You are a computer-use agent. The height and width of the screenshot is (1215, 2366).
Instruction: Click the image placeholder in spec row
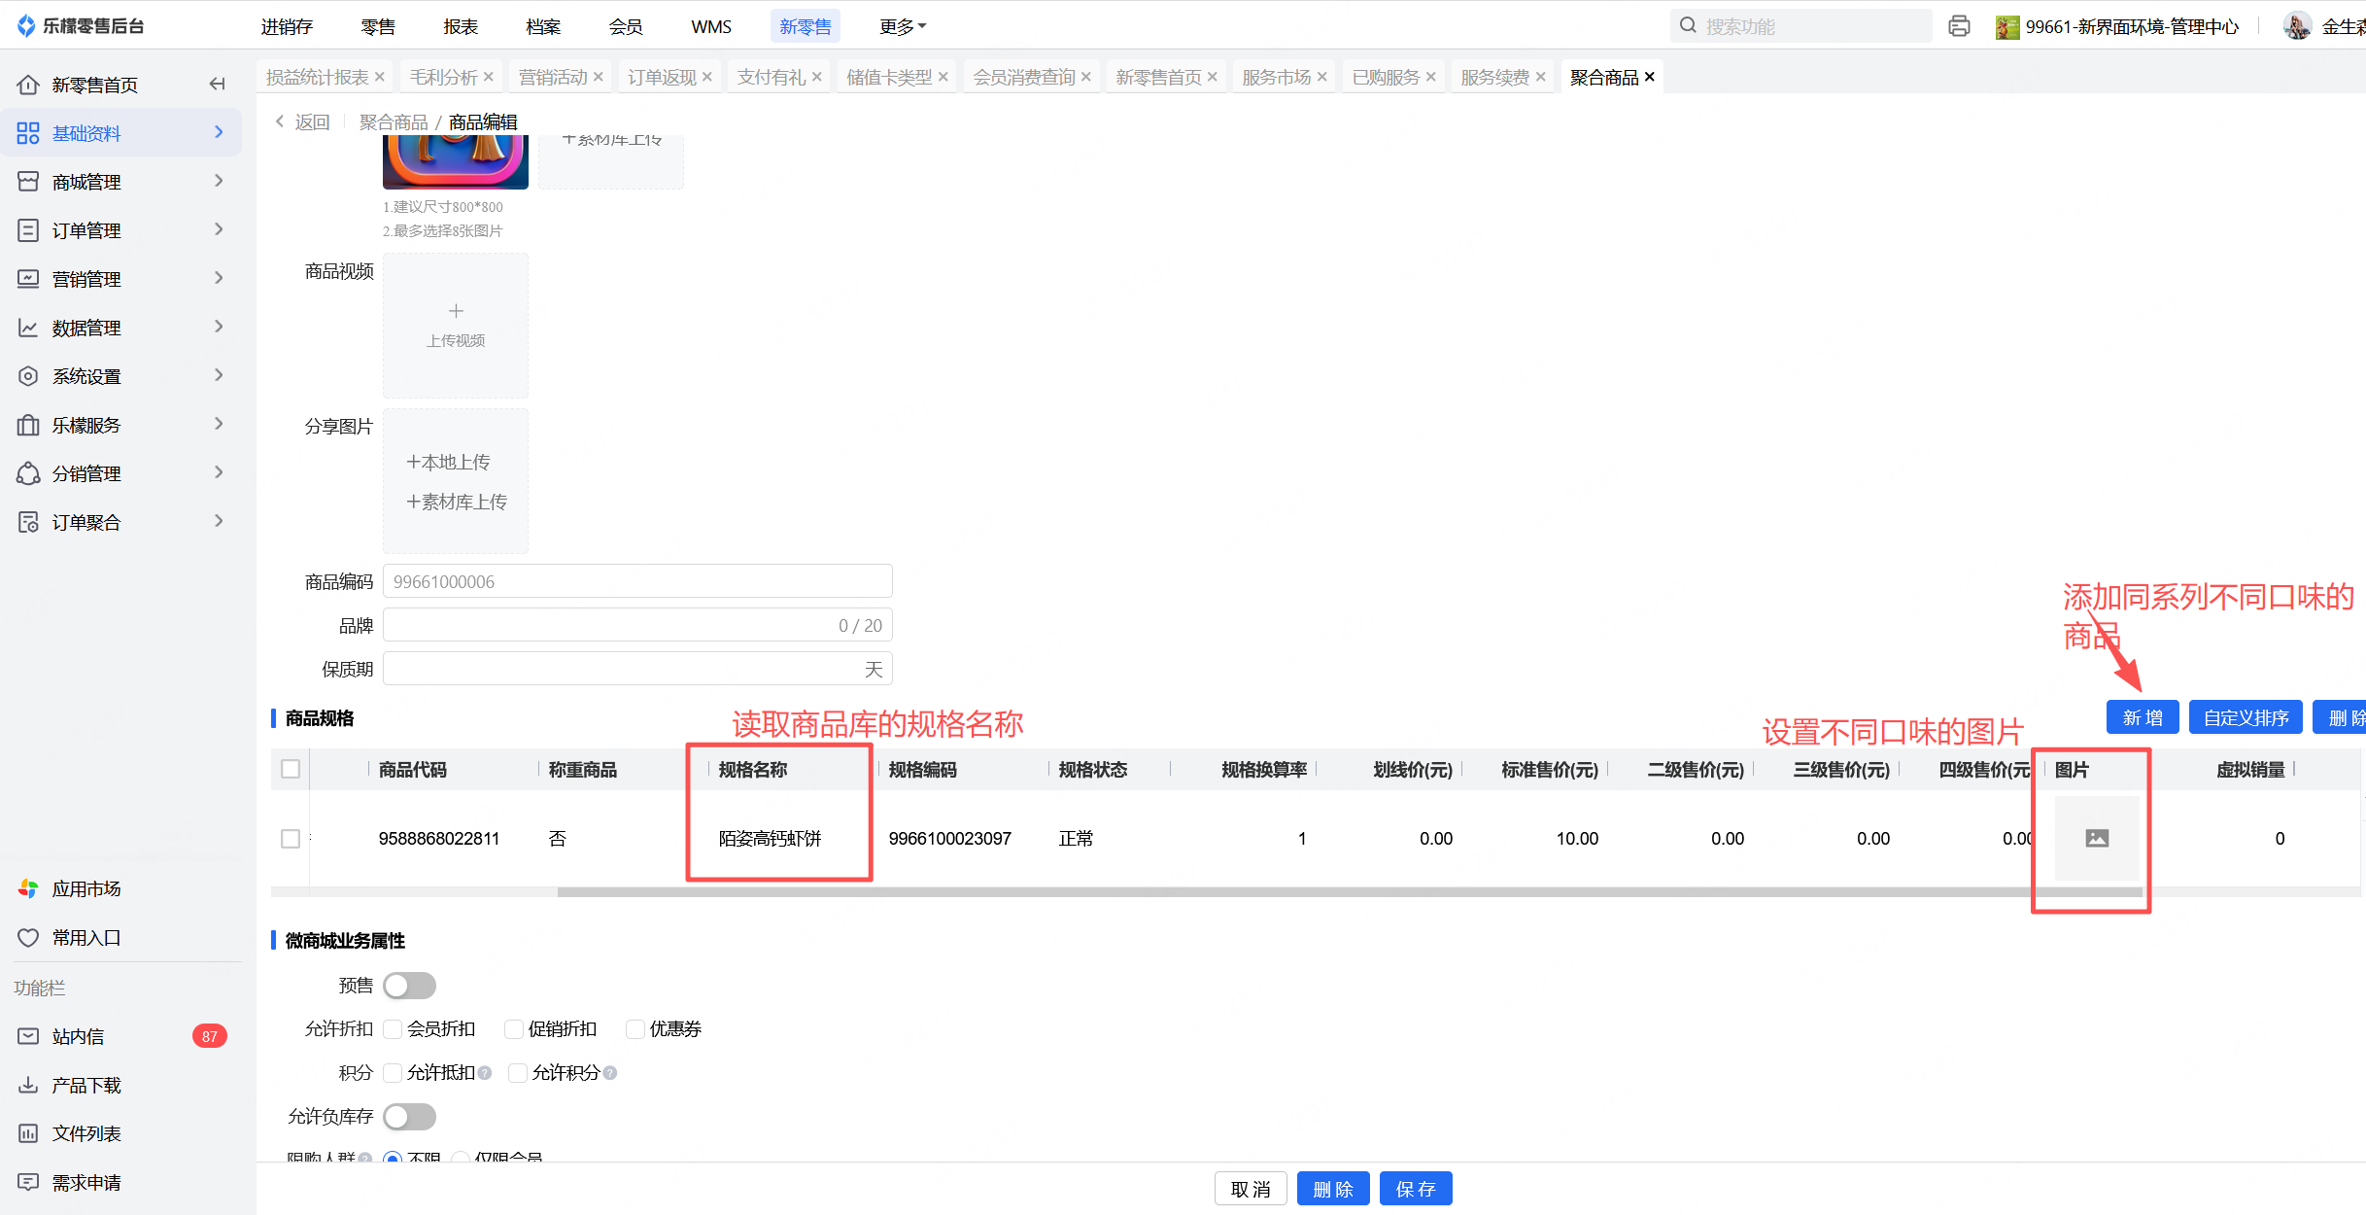(2097, 838)
